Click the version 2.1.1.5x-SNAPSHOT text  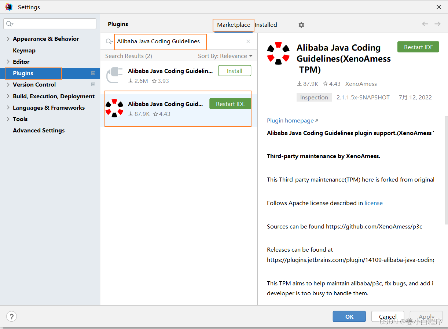363,98
